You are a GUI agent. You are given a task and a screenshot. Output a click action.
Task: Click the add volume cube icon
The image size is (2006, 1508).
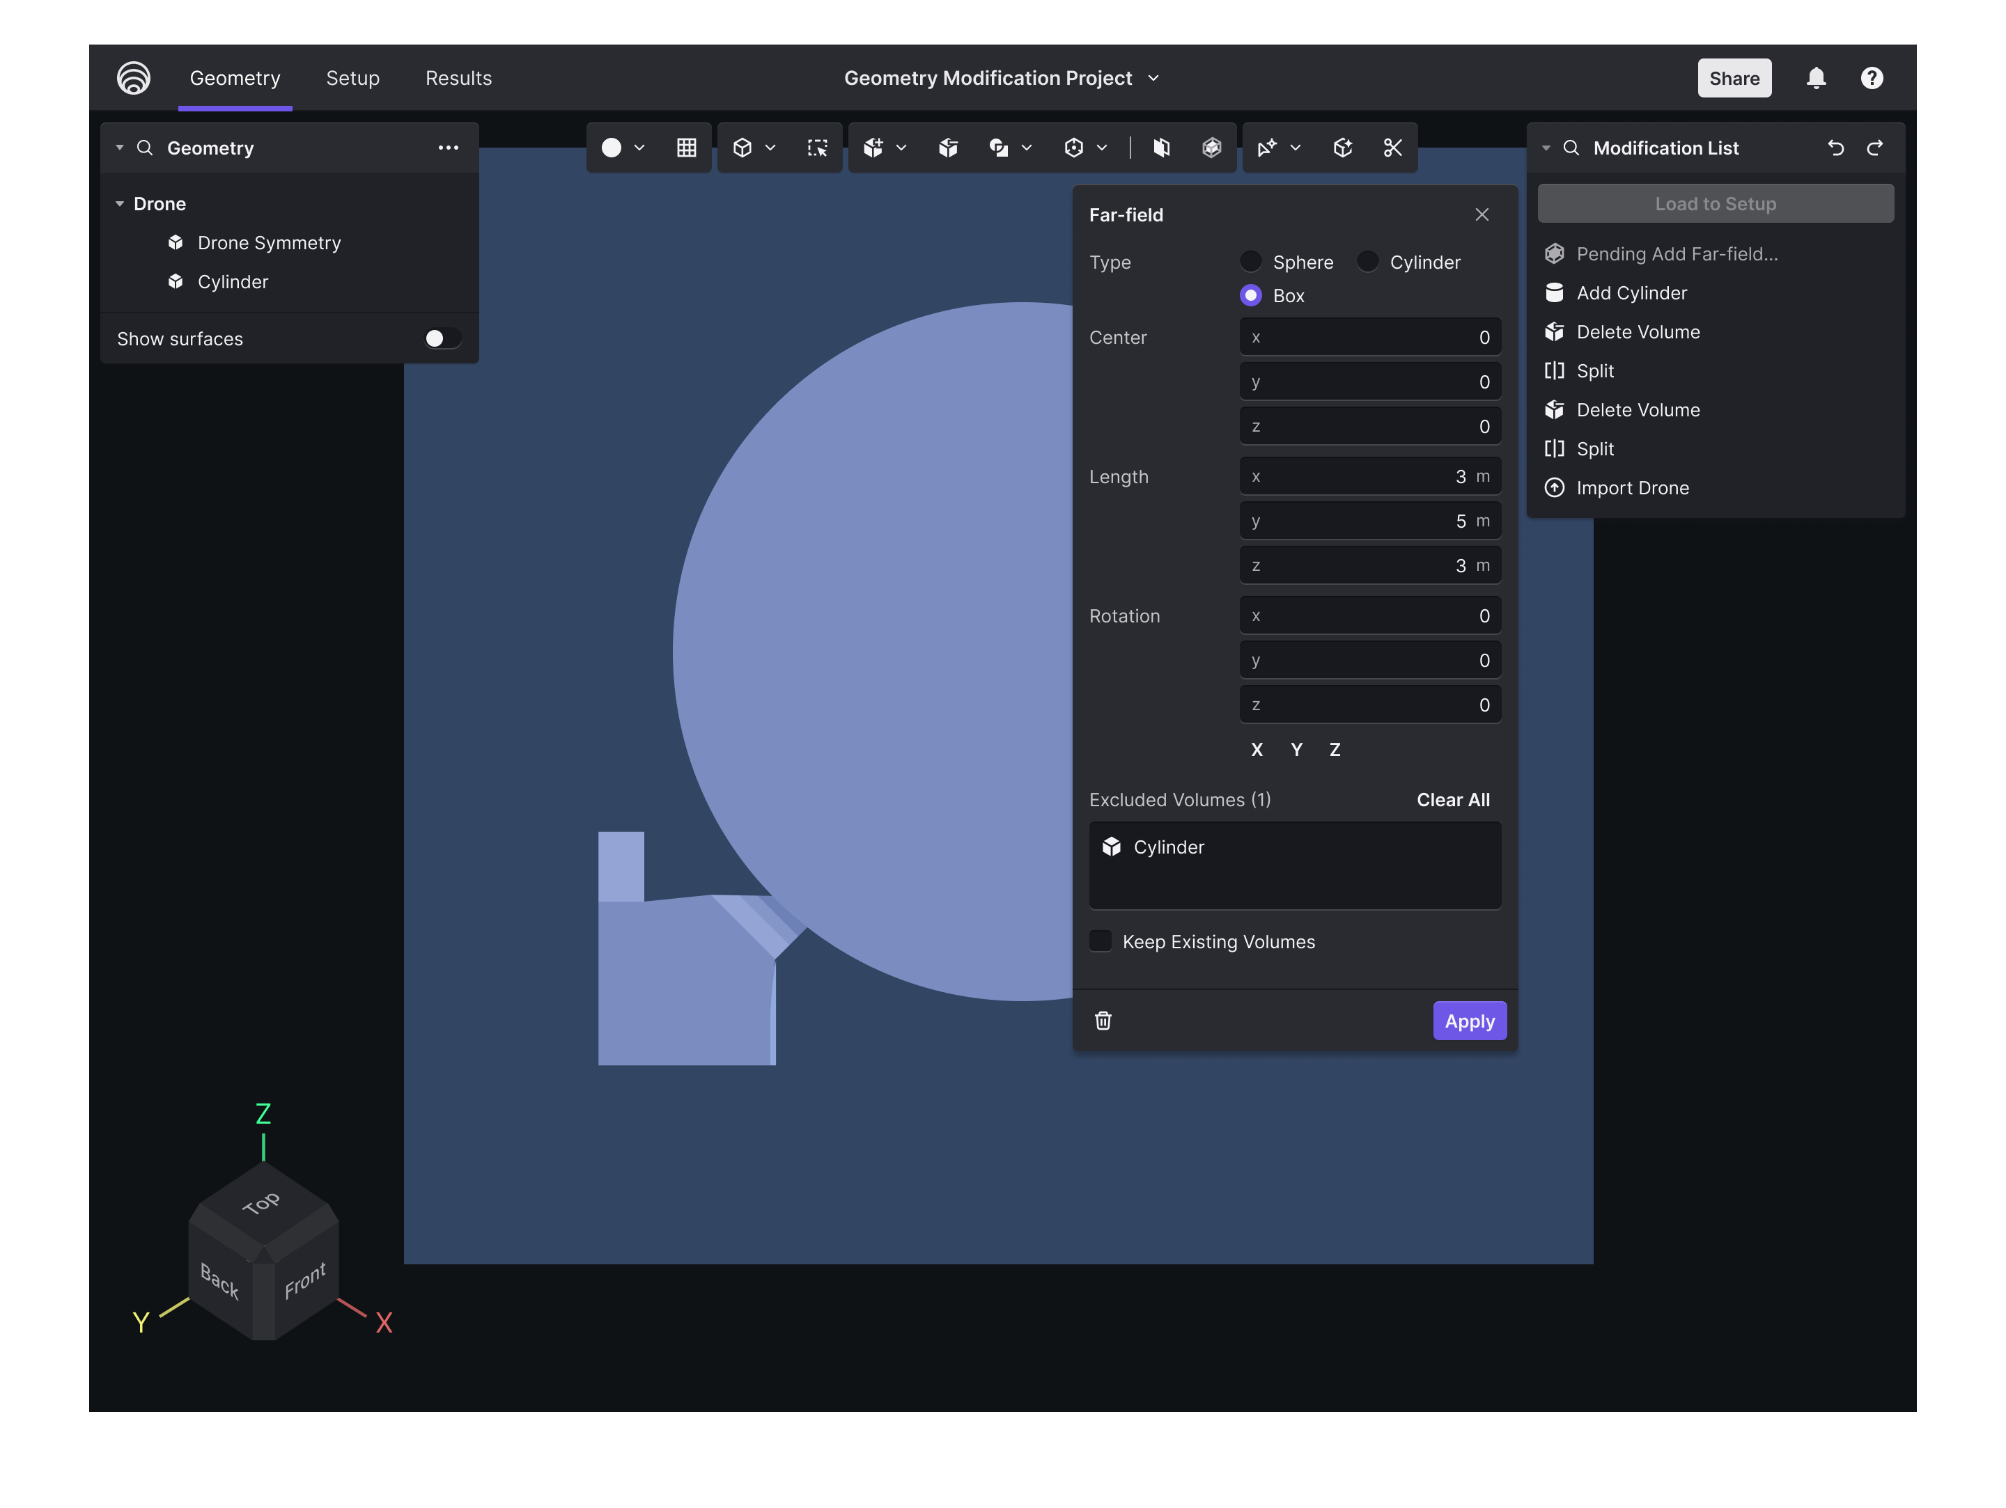(873, 148)
